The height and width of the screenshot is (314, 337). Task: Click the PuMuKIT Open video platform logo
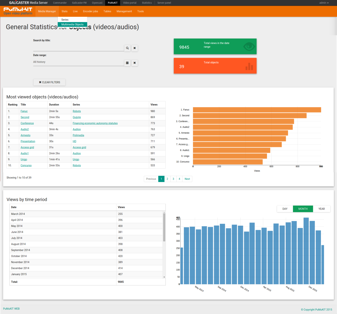18,11
